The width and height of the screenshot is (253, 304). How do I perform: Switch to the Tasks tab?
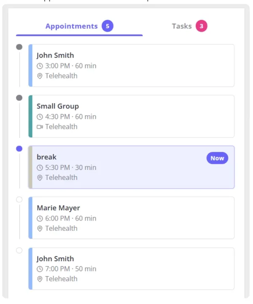click(x=189, y=26)
